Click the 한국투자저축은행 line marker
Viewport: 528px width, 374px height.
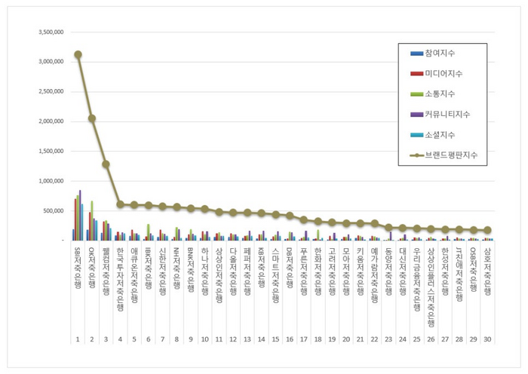(120, 204)
